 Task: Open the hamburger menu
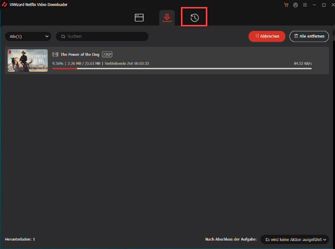tap(305, 5)
